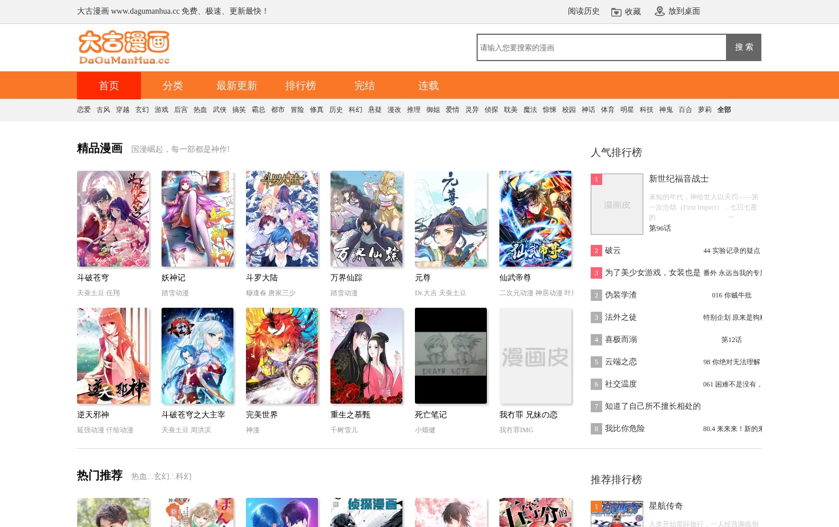Image resolution: width=839 pixels, height=527 pixels.
Task: Click the 搜索 search button
Action: click(x=744, y=47)
